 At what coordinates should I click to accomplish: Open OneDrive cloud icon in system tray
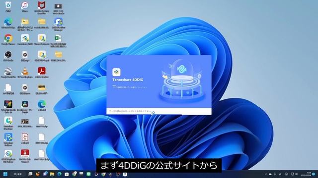point(270,174)
